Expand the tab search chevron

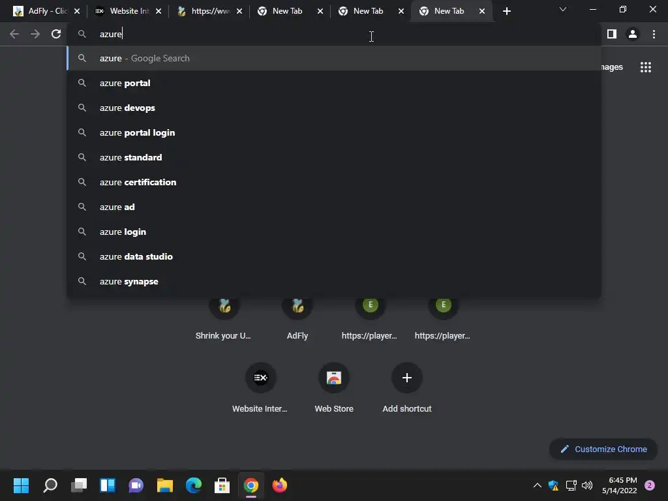tap(563, 9)
